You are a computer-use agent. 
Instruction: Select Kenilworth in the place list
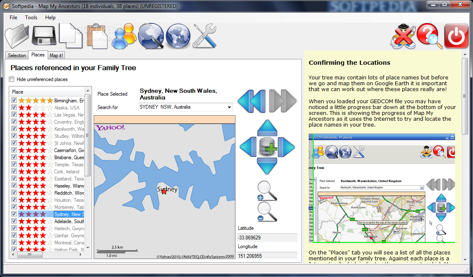click(x=69, y=129)
